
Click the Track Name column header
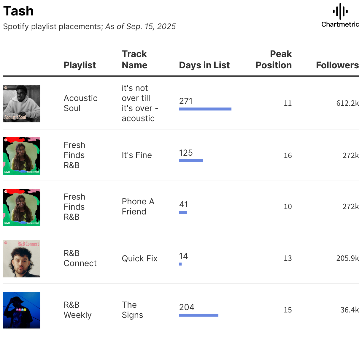(x=134, y=59)
